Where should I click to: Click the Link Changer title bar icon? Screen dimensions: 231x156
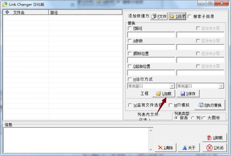pyautogui.click(x=5, y=4)
